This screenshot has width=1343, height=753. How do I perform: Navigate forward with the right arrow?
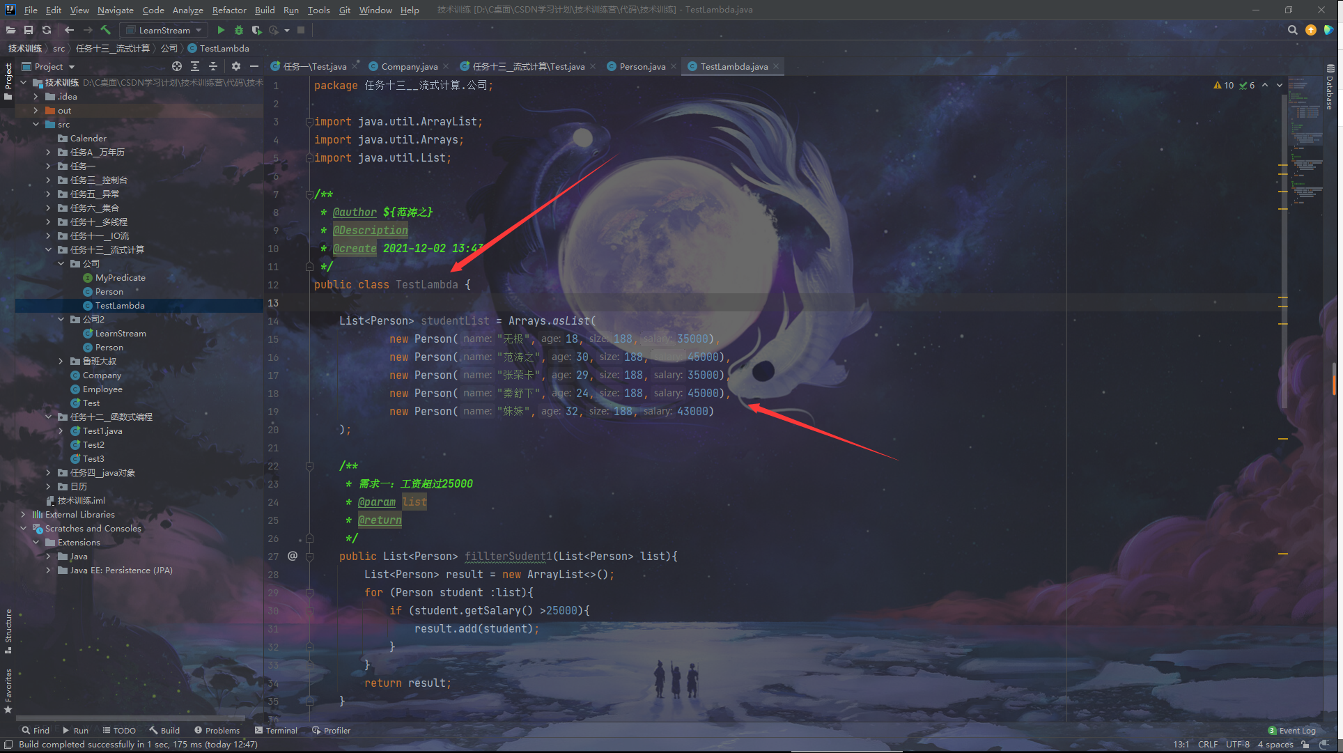pyautogui.click(x=88, y=30)
